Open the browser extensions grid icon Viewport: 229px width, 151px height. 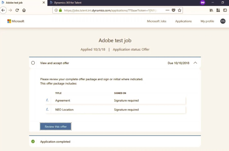[218, 10]
